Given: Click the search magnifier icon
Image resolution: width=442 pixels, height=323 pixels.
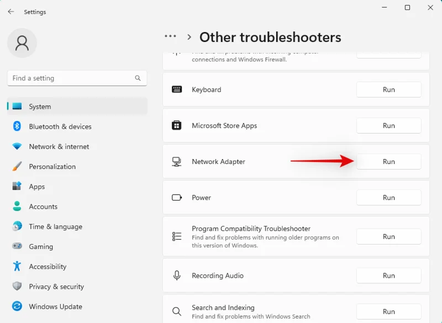Looking at the screenshot, I should pos(138,78).
